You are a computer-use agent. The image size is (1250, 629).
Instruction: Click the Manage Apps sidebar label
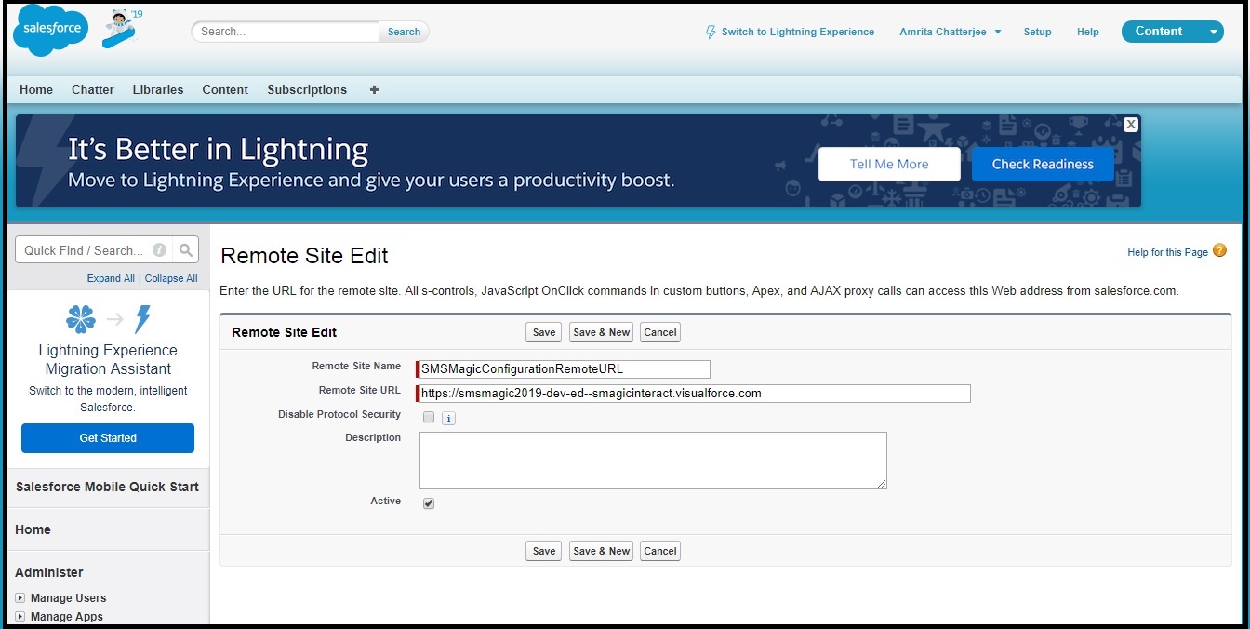pyautogui.click(x=67, y=617)
